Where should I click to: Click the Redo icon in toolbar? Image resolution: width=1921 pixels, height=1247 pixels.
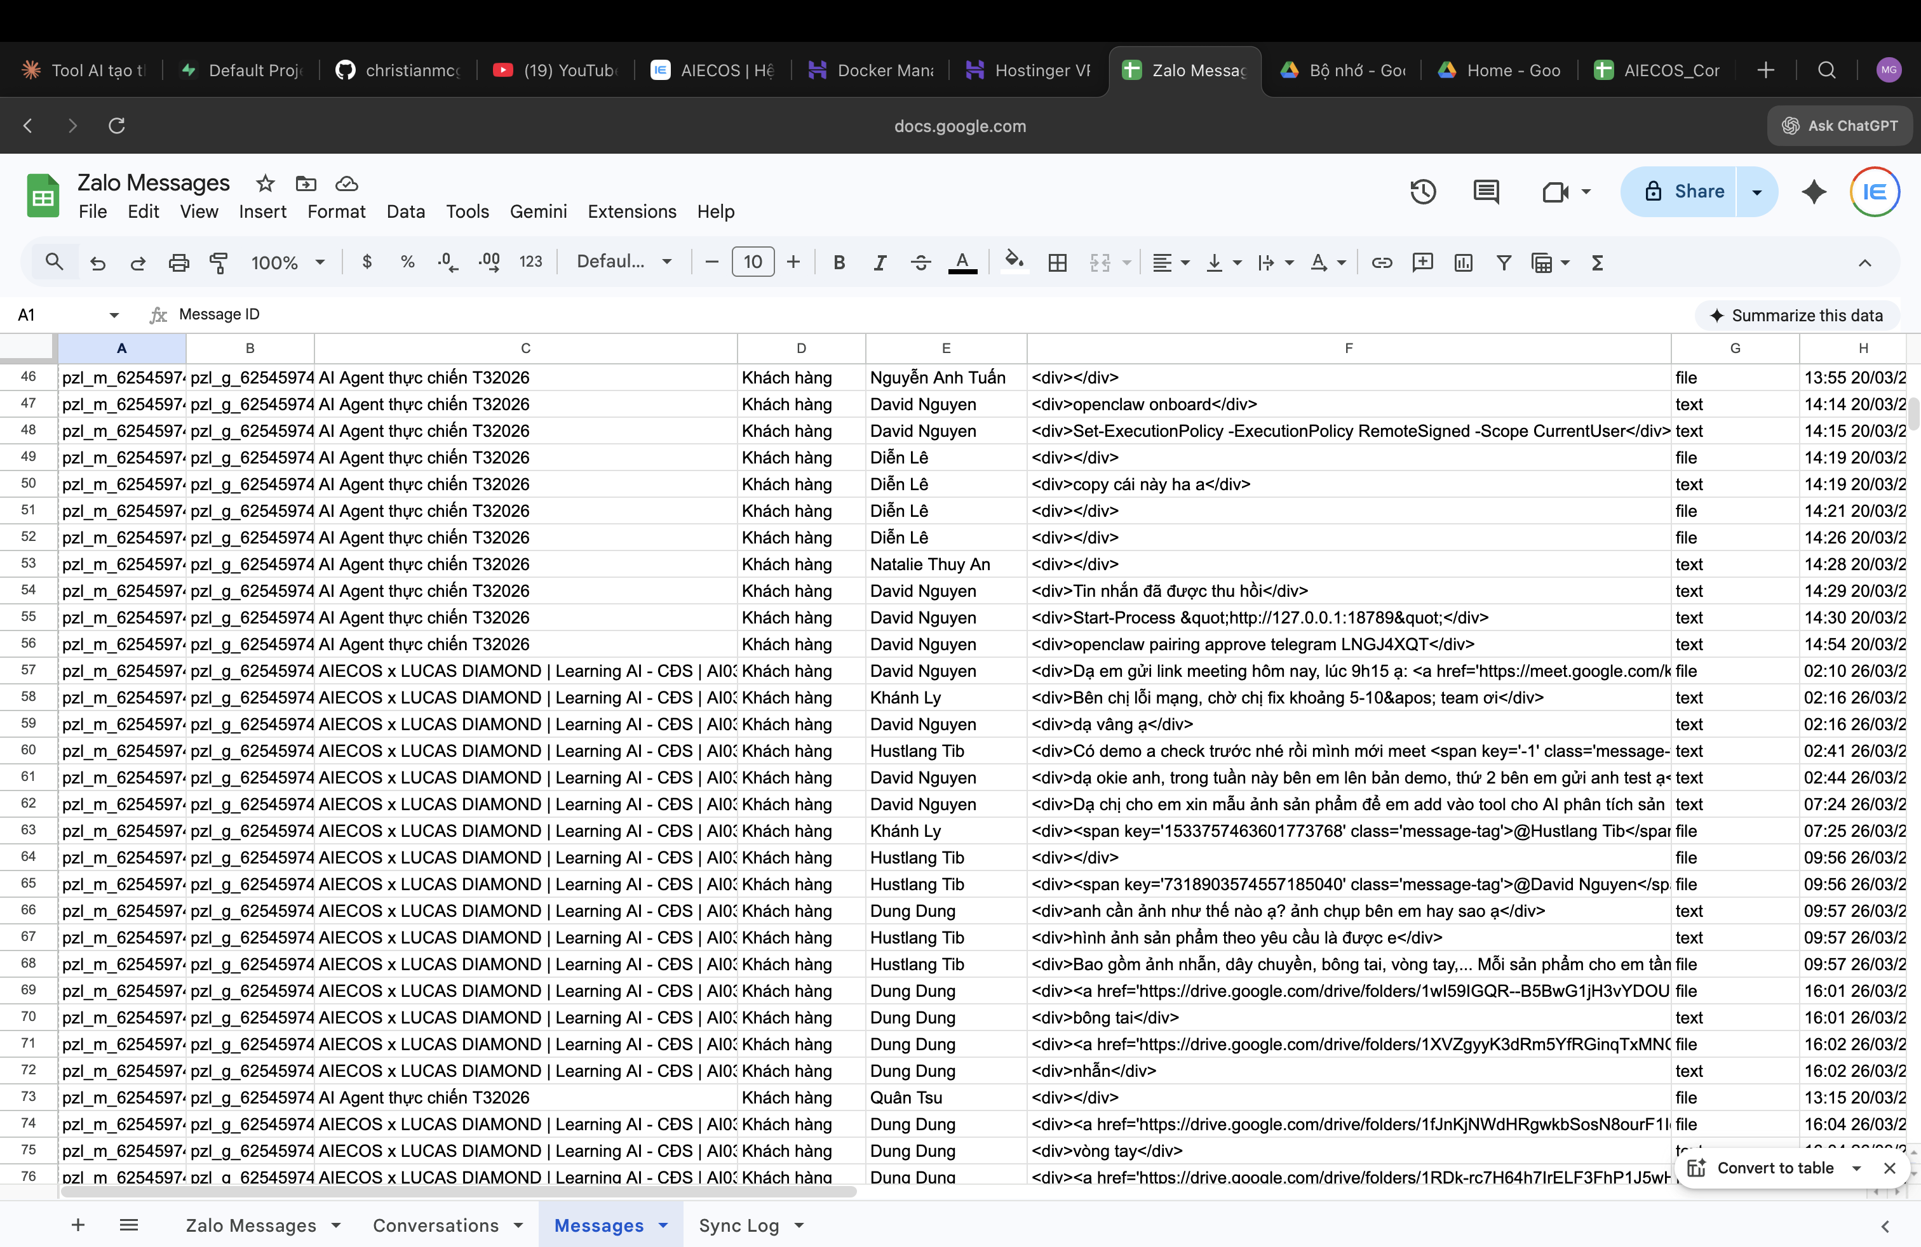coord(138,262)
